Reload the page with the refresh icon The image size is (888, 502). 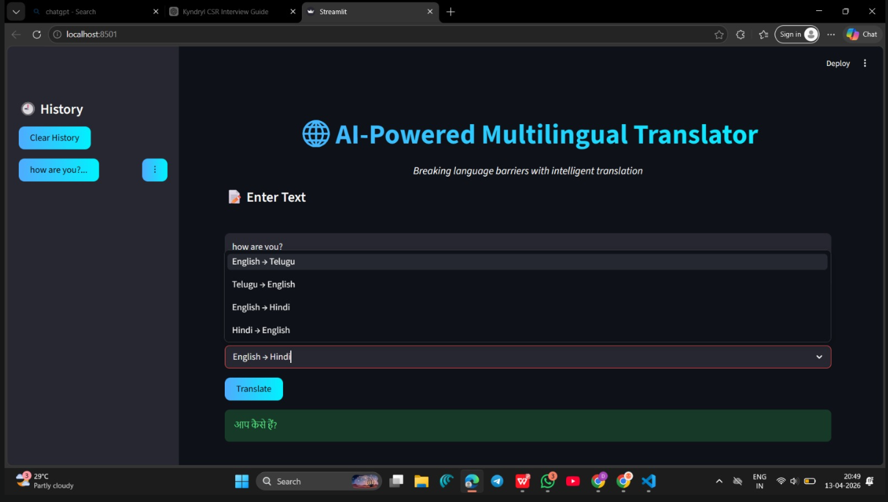(37, 34)
